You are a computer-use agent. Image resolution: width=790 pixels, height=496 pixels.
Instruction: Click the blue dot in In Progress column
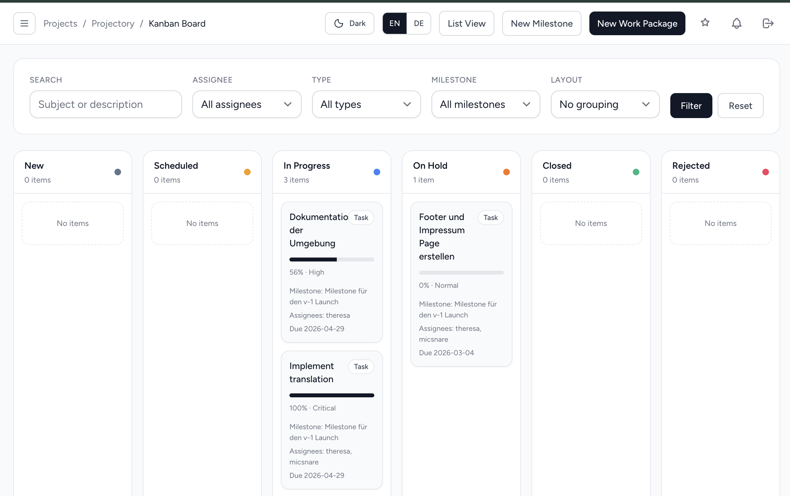coord(377,172)
